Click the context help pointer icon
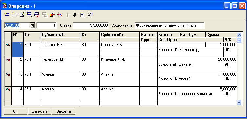The width and height of the screenshot is (247, 119). (90, 15)
